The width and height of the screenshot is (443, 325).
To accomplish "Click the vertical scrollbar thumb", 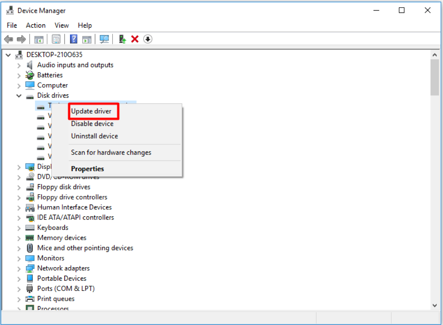I will [x=434, y=77].
